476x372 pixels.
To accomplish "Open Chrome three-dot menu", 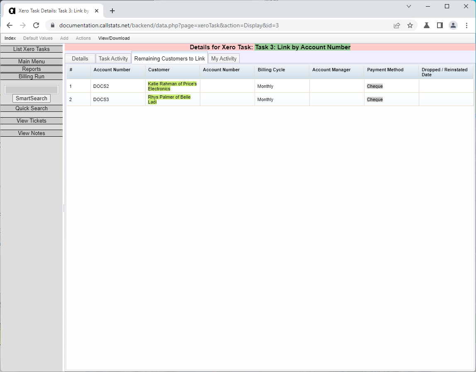I will [x=466, y=25].
